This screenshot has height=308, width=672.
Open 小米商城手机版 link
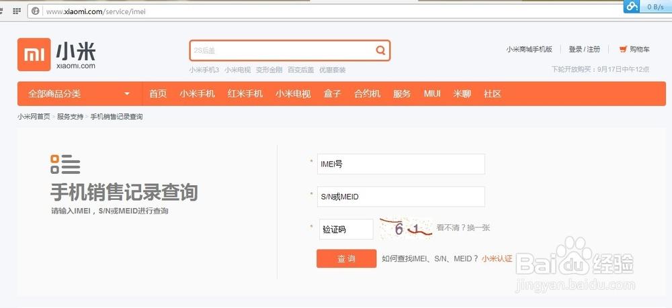530,49
